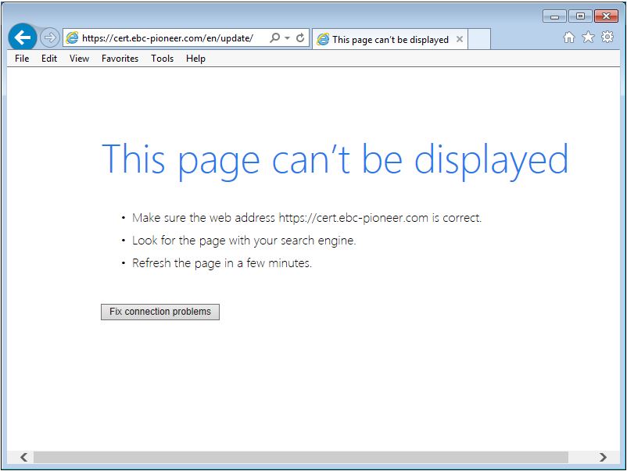627x471 pixels.
Task: Open a new blank tab
Action: (478, 39)
